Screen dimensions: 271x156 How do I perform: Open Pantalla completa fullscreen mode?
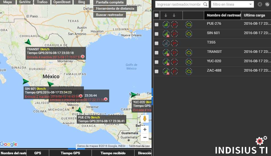coord(110,2)
